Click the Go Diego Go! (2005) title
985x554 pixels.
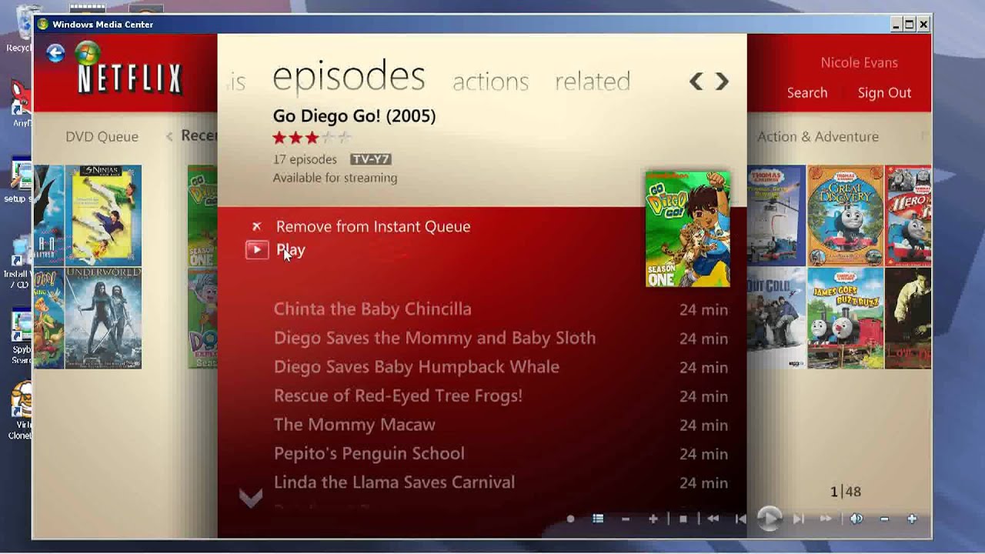[x=354, y=116]
